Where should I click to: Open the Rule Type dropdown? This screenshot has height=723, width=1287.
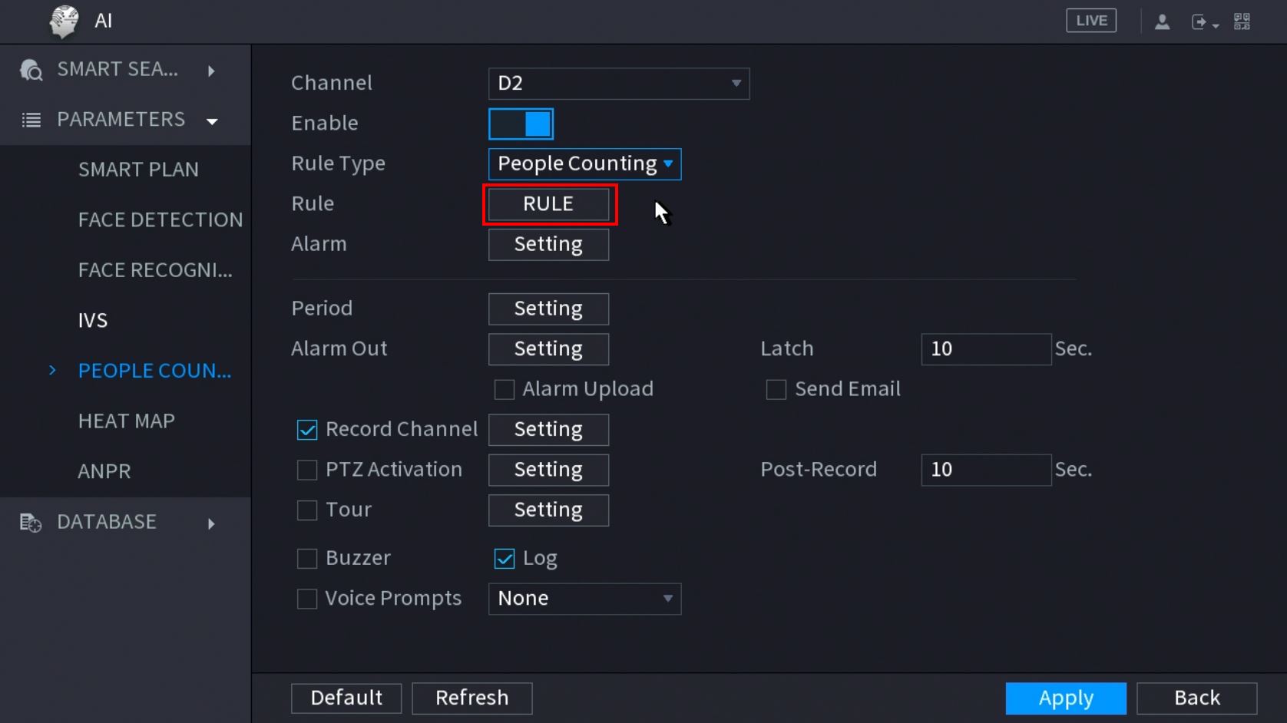584,164
